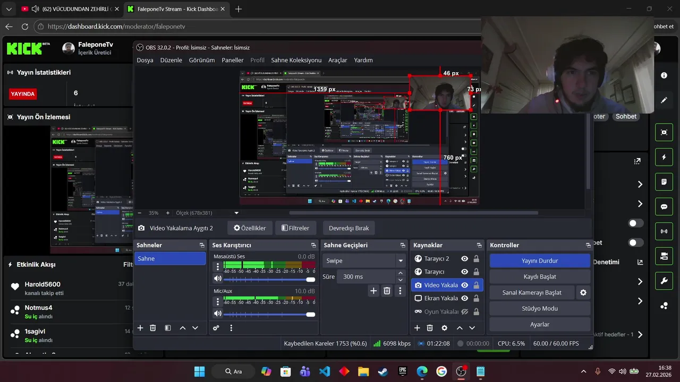Remove selected source with Kaynaklar trash icon
The image size is (680, 382).
click(430, 328)
